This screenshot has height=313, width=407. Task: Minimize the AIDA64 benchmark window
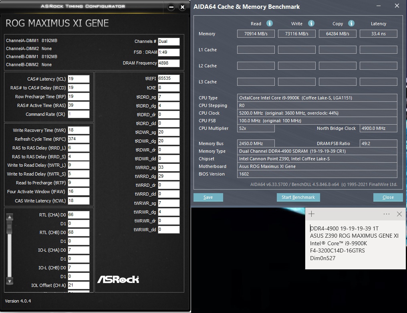379,6
